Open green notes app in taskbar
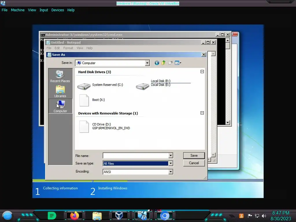This screenshot has width=296, height=222. click(x=52, y=216)
